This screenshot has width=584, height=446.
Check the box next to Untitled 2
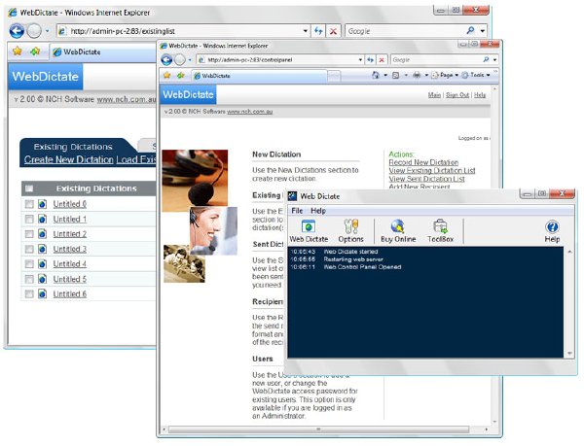(29, 234)
